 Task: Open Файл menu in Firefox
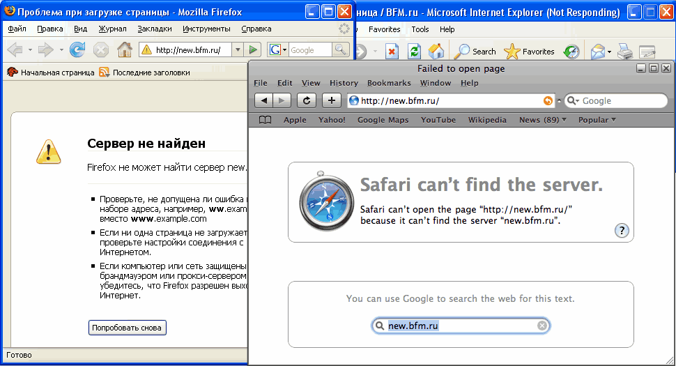click(17, 29)
